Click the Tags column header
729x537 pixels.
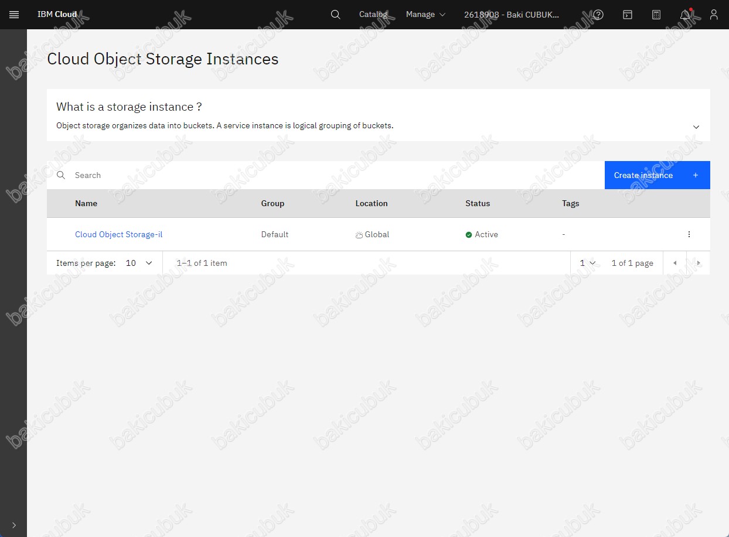[x=570, y=203]
